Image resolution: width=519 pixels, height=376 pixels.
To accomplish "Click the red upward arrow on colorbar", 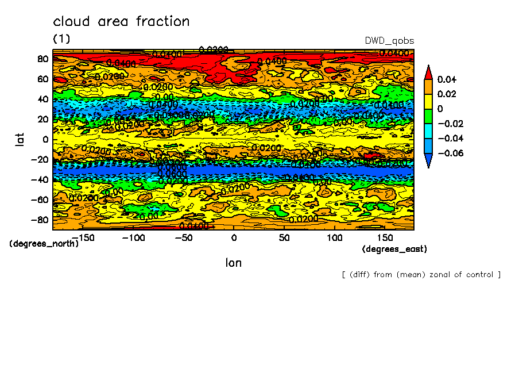I will (x=428, y=72).
